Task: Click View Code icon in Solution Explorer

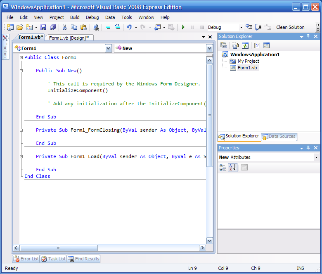Action: click(257, 45)
